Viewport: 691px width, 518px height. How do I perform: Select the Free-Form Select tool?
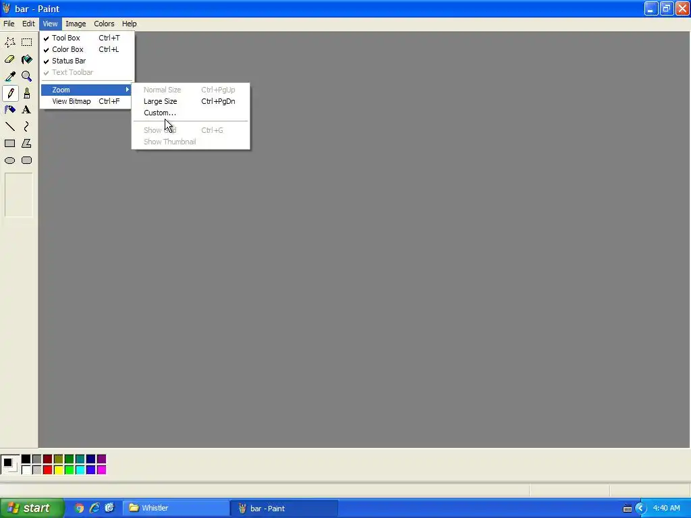click(x=9, y=42)
